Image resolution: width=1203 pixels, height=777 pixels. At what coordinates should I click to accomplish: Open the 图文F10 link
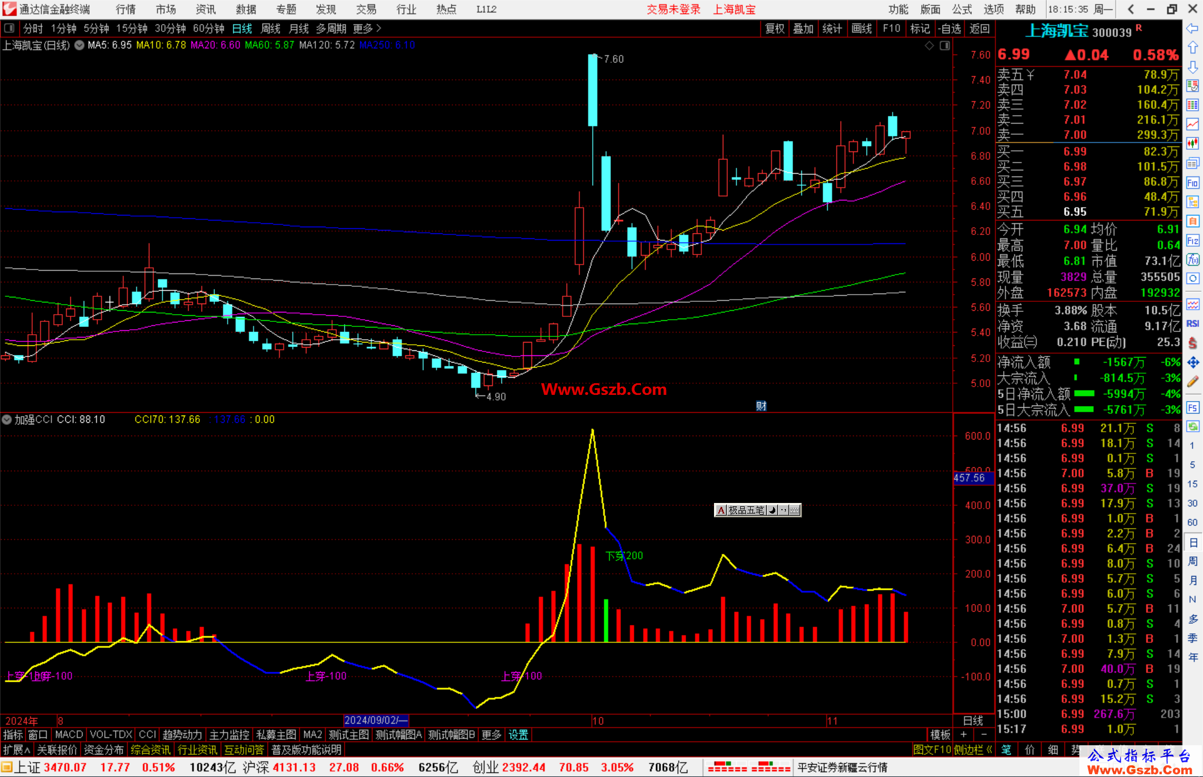(x=932, y=750)
